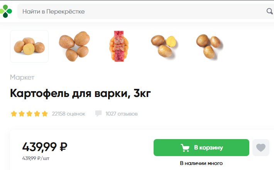Click the fifth rating star

(45, 114)
